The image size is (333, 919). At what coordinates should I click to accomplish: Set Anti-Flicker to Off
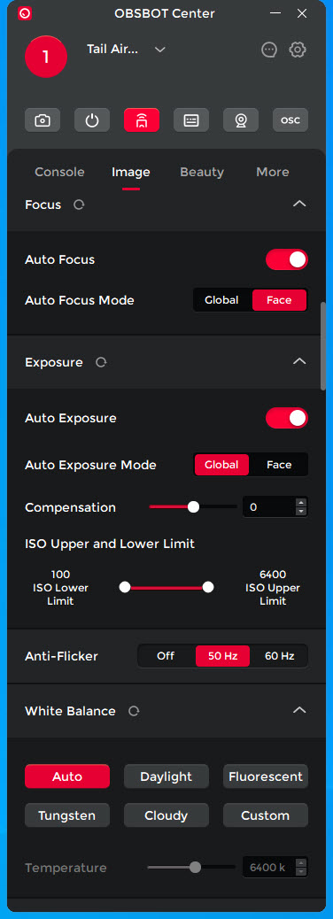click(166, 656)
